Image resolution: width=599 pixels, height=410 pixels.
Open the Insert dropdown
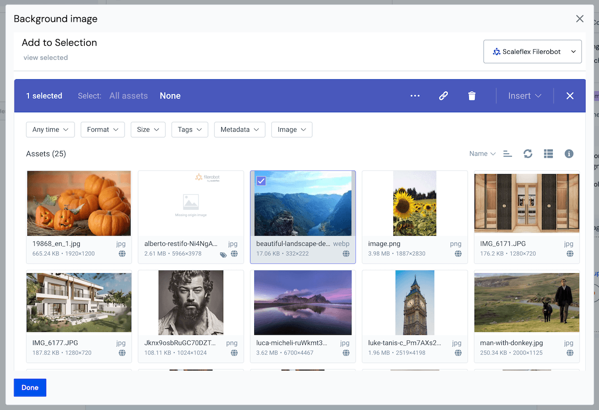tap(524, 96)
